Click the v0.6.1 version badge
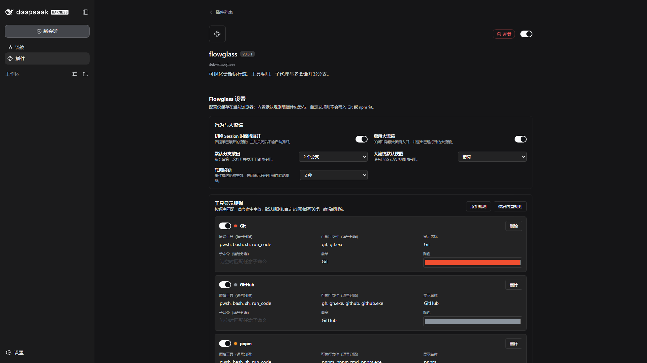Viewport: 647px width, 363px height. pyautogui.click(x=247, y=54)
